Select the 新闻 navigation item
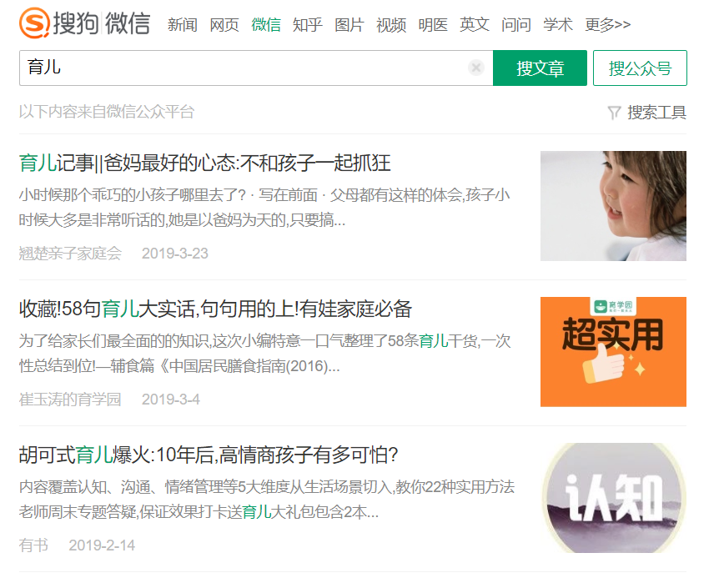Viewport: 724px width, 578px height. coord(183,25)
